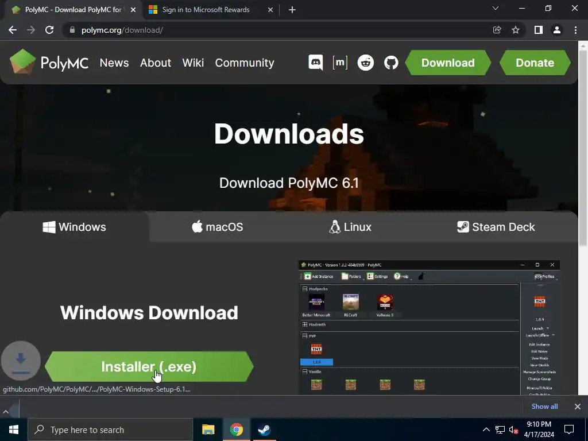This screenshot has width=588, height=441.
Task: Click the circular download arrow icon
Action: point(21,361)
